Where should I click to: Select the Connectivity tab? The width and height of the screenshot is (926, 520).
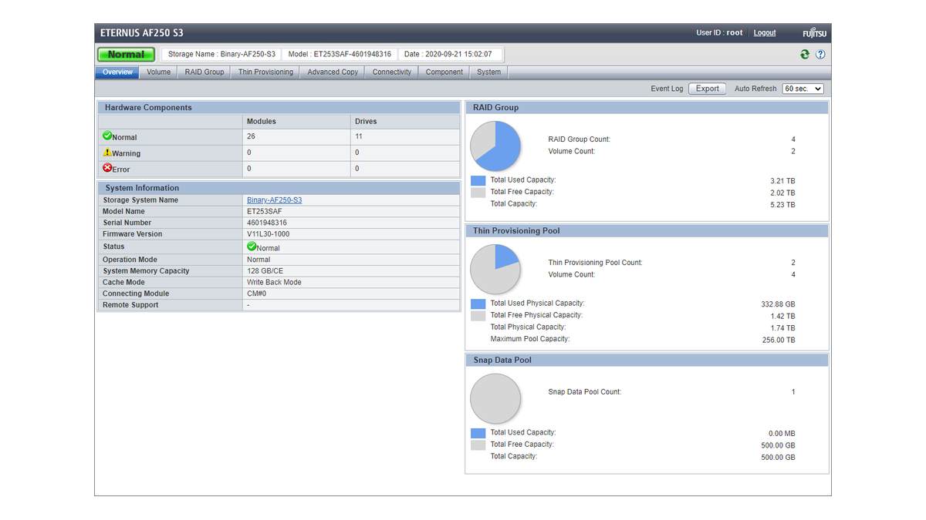391,72
